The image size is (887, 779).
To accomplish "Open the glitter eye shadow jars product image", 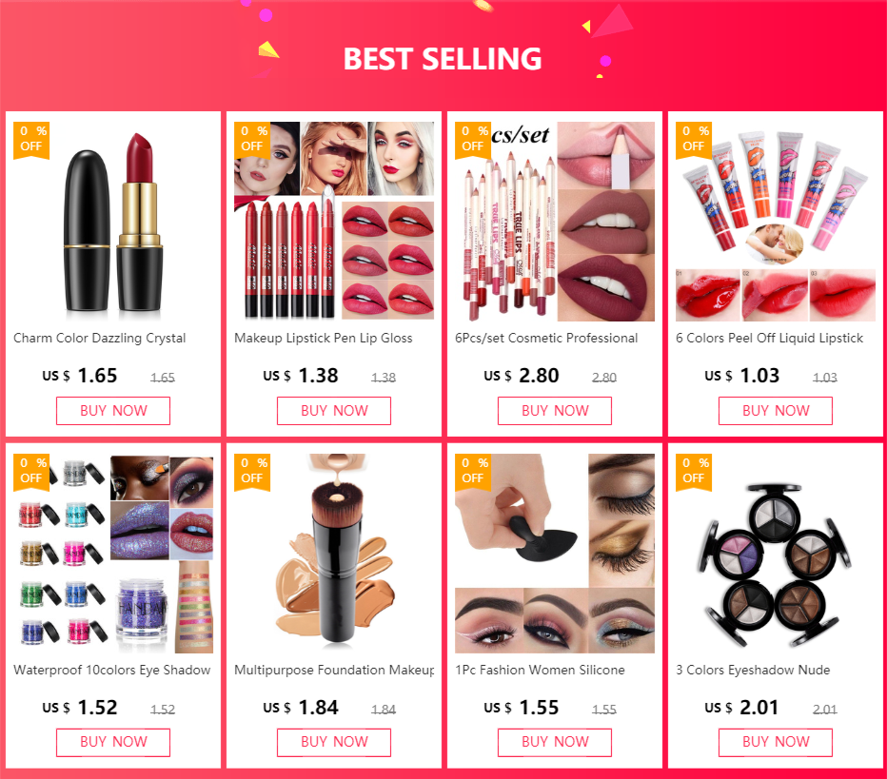I will [113, 554].
